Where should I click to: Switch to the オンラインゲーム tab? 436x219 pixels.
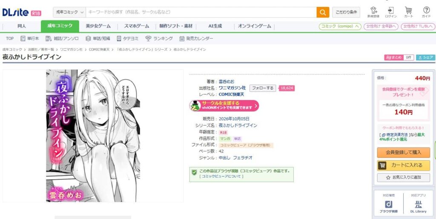pyautogui.click(x=254, y=26)
